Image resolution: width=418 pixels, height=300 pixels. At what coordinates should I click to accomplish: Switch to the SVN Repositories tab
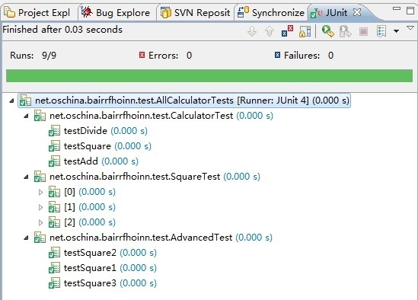click(x=196, y=12)
